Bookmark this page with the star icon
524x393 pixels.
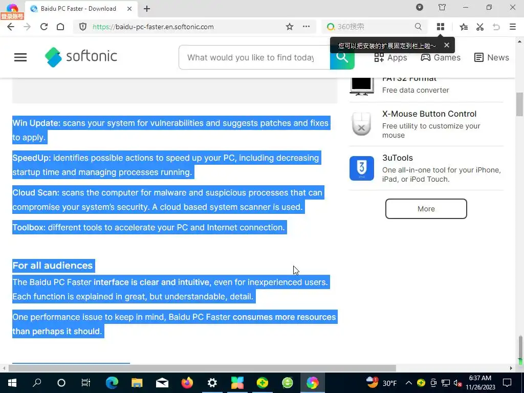[x=290, y=27]
